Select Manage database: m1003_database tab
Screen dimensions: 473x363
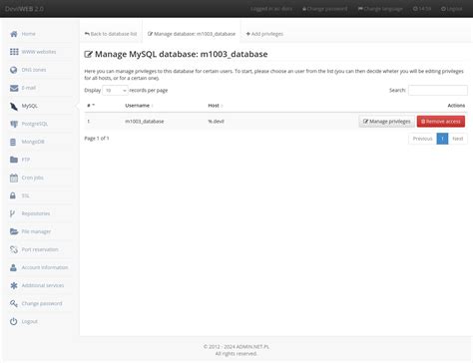192,34
